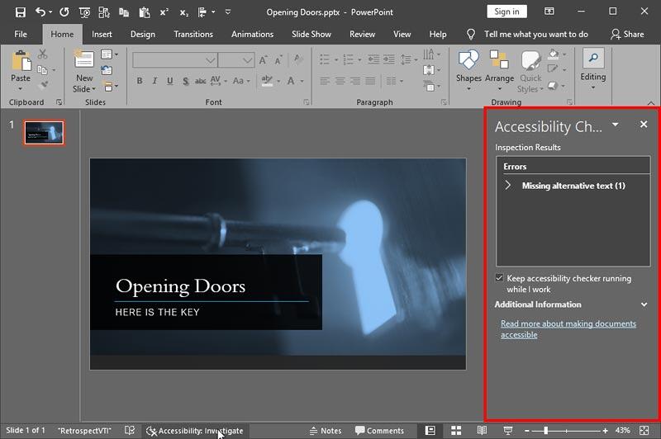Open Editing group dropdown
The image size is (661, 439).
point(593,69)
